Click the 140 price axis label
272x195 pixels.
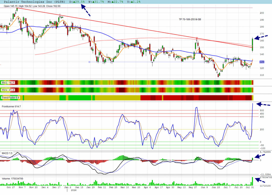click(262, 54)
